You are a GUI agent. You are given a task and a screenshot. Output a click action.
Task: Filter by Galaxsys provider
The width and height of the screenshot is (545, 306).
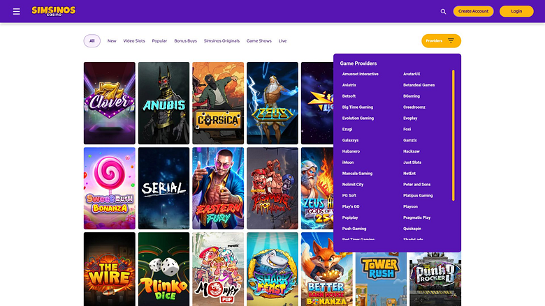(x=350, y=140)
